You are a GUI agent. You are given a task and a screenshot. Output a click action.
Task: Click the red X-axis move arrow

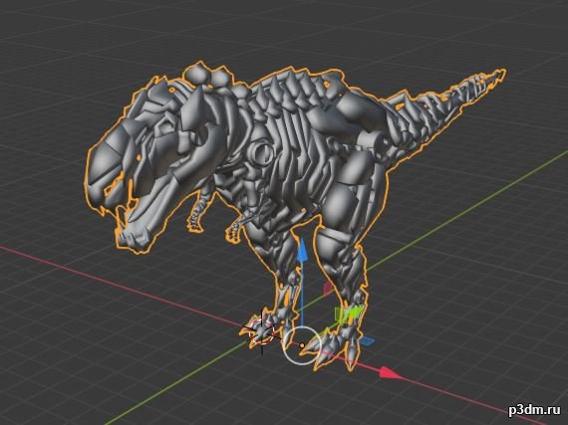click(x=391, y=373)
